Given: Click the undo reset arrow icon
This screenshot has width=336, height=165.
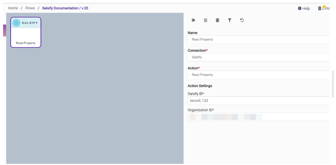Looking at the screenshot, I should click(242, 20).
